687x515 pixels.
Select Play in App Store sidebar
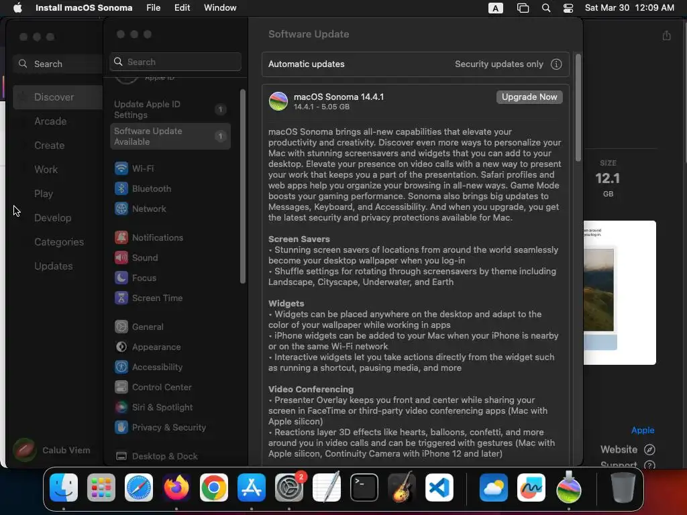pos(58,194)
